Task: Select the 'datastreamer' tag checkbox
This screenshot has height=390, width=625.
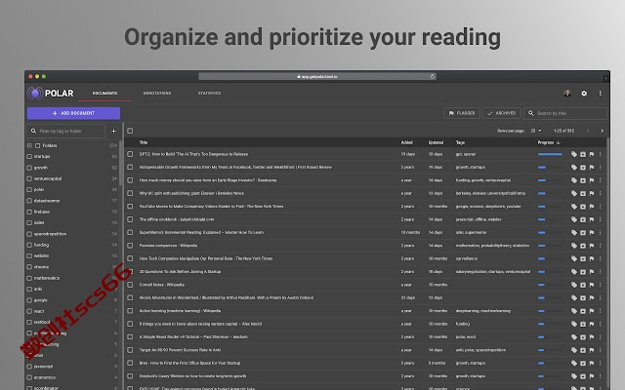Action: click(x=29, y=201)
